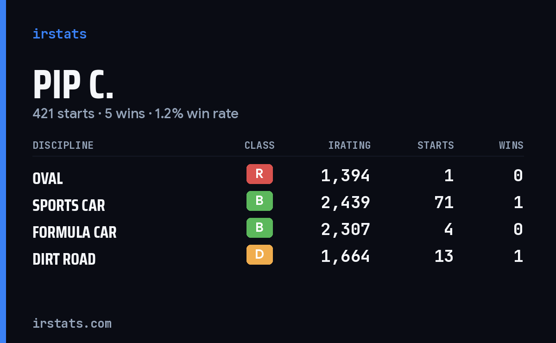Click the 1,664 Dirt Road iRating value

point(346,256)
